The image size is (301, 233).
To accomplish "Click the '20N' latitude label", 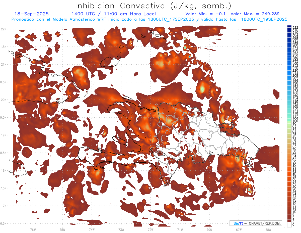I will tap(4, 100).
